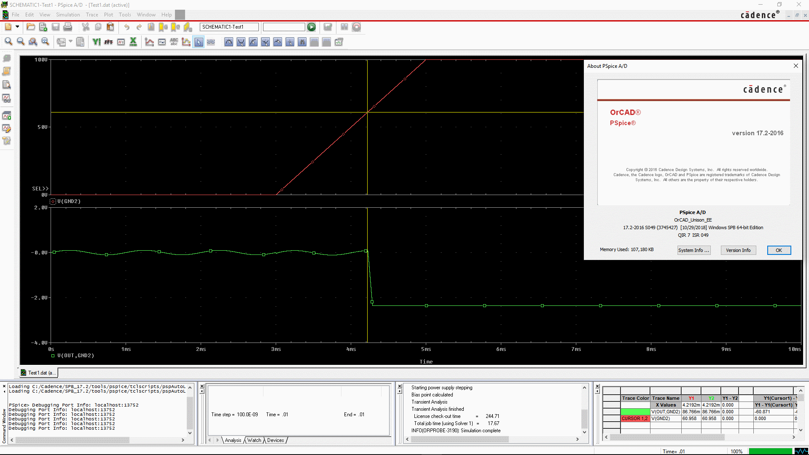Toggle Performance Analysis icon
This screenshot has height=455, width=809.
121,42
